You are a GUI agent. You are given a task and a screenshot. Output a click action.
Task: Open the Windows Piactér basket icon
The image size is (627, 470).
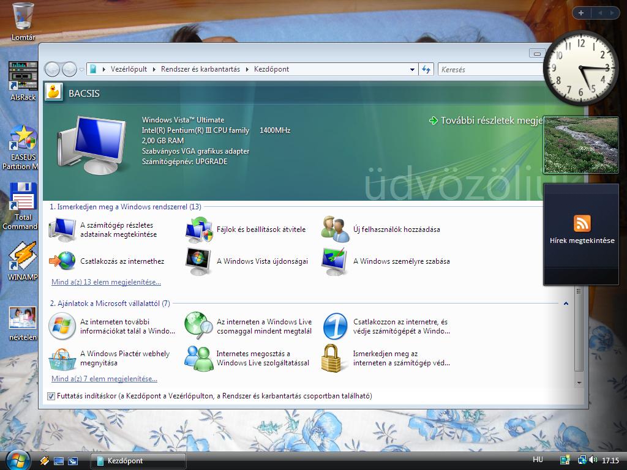pyautogui.click(x=62, y=359)
